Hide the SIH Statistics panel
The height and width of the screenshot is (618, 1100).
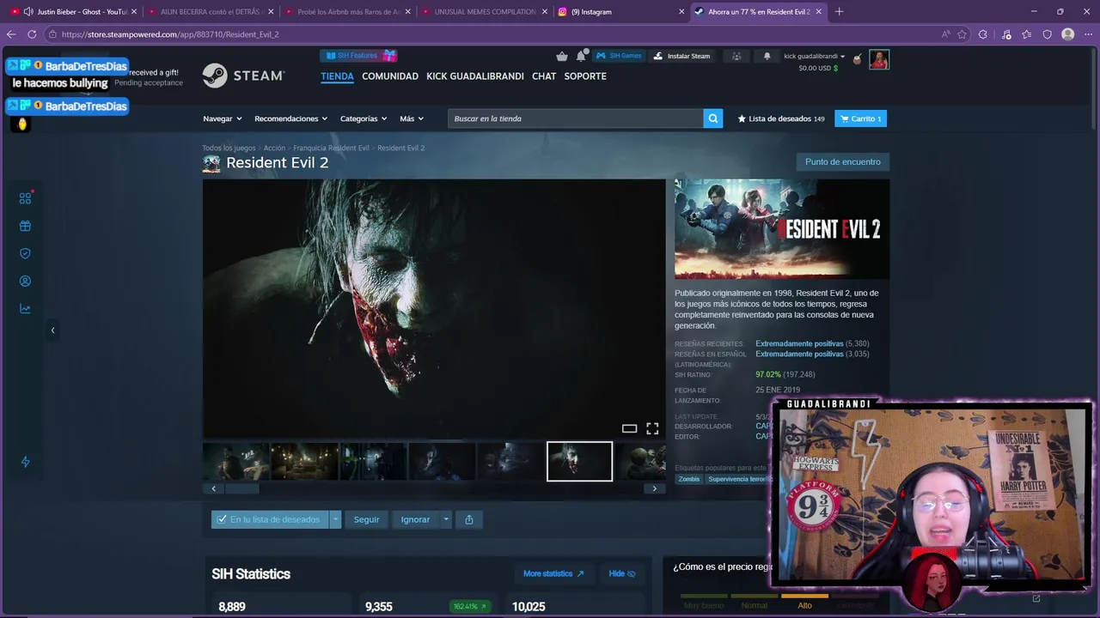tap(622, 573)
